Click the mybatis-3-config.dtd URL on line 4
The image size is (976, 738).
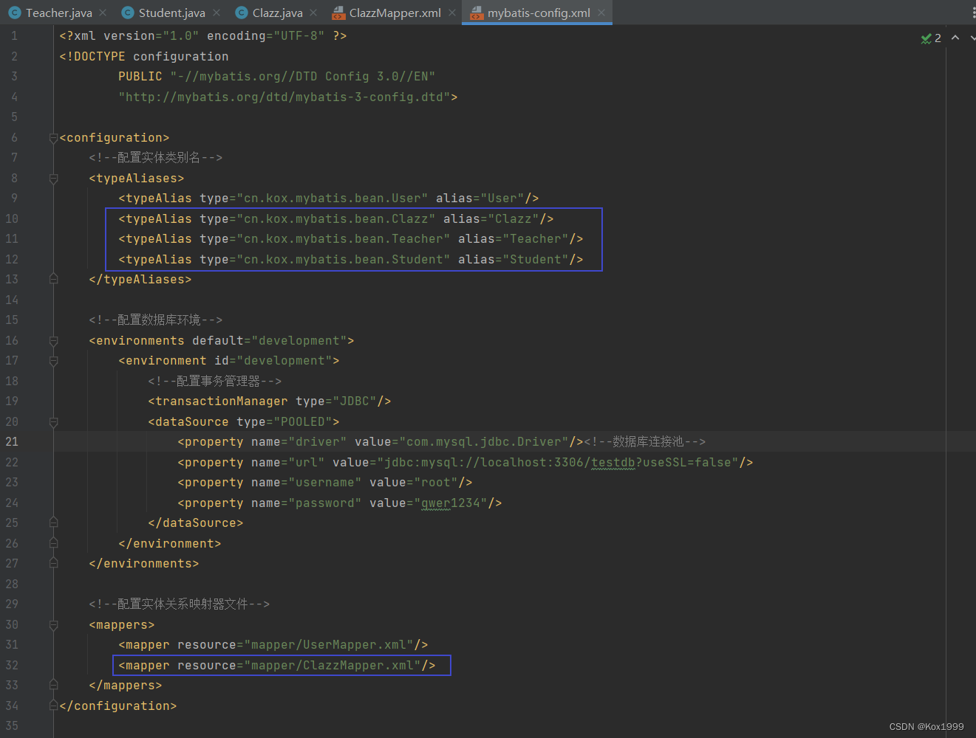click(x=284, y=97)
